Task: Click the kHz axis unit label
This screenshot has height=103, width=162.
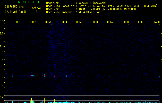Action: [2, 21]
